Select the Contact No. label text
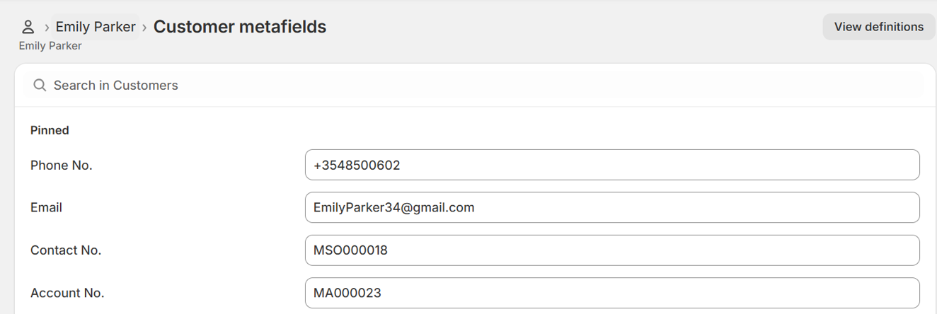Screen dimensions: 937x319 click(x=66, y=250)
